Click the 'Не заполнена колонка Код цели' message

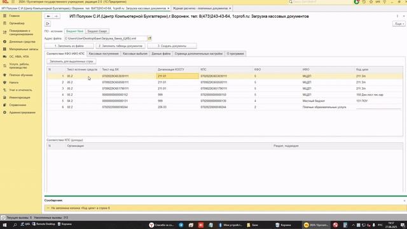tap(81, 208)
